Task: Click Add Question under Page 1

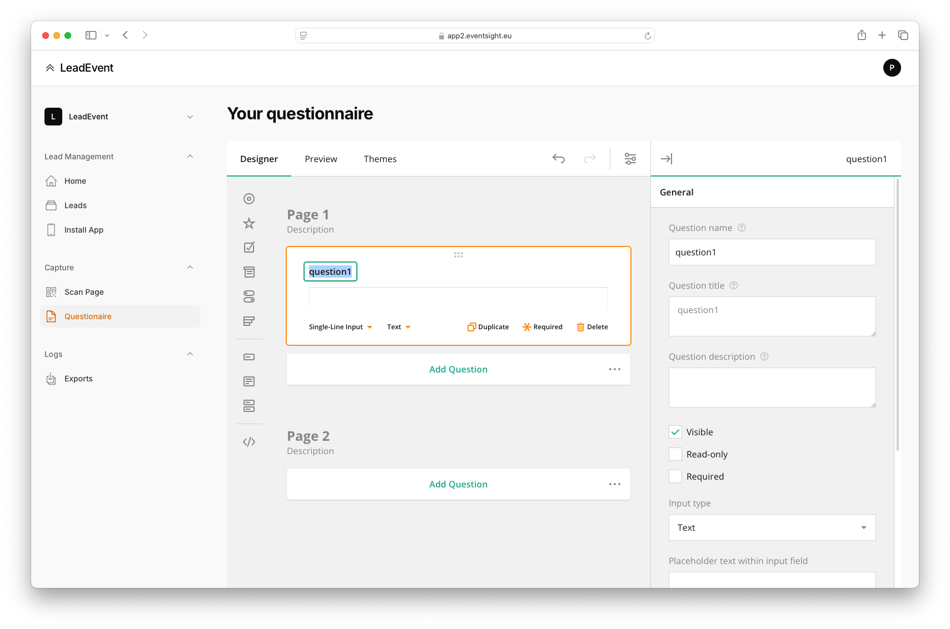Action: coord(458,369)
